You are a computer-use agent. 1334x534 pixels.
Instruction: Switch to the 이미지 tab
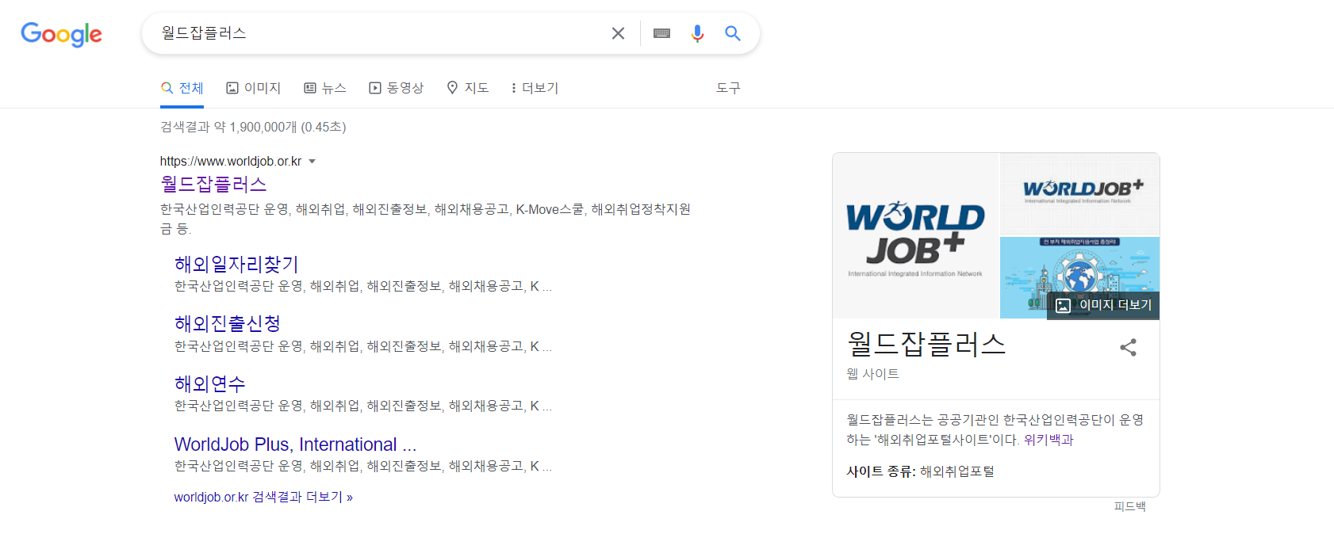pos(254,88)
